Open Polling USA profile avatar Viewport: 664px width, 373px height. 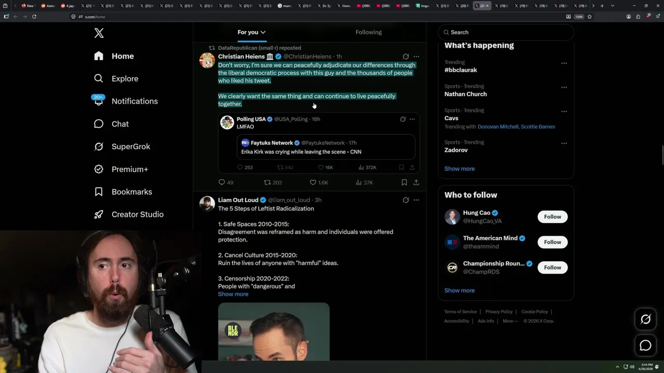[227, 122]
